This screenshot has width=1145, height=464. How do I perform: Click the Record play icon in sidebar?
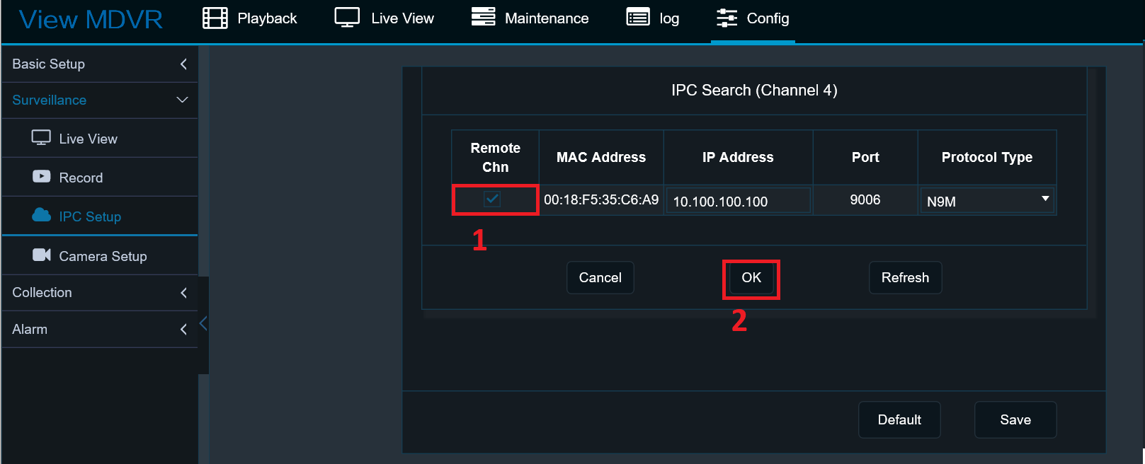click(42, 177)
